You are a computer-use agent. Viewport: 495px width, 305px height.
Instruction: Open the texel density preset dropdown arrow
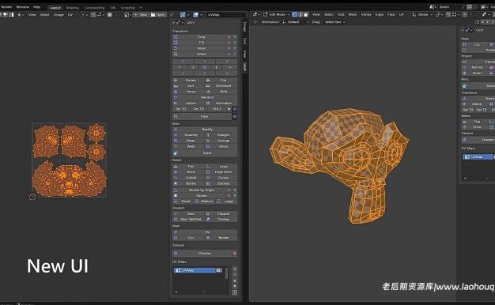[229, 109]
